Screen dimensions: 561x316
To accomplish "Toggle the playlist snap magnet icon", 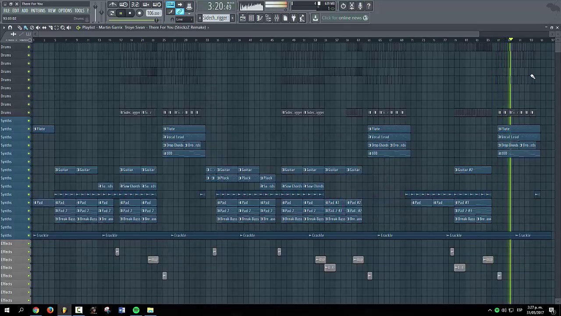I will coord(10,27).
